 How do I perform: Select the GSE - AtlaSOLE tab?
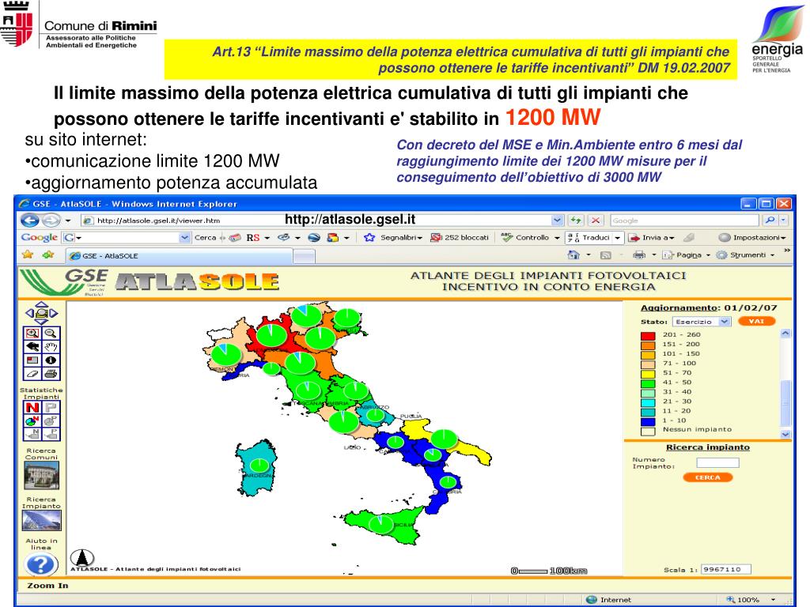pos(180,255)
